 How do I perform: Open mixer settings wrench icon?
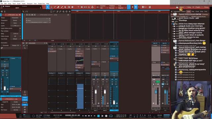point(26,43)
